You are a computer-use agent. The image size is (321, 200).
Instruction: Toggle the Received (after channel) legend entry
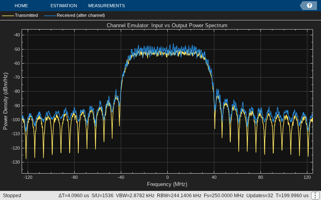tap(75, 15)
